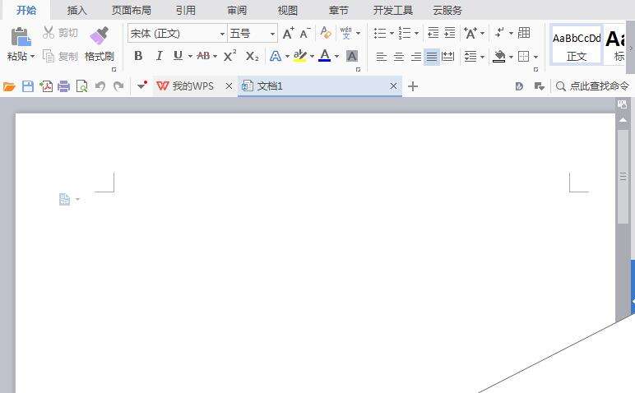Toggle Italic formatting
Viewport: 635px width, 393px height.
coord(159,55)
